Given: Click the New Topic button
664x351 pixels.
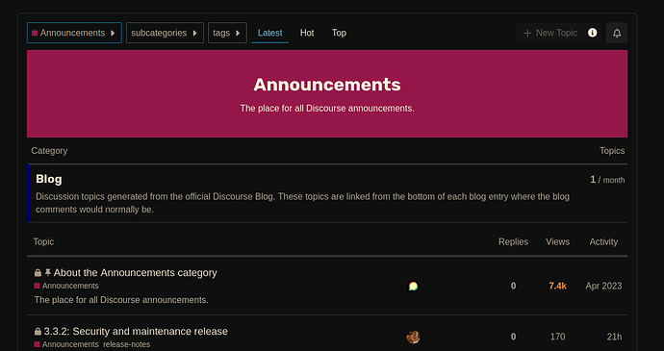Looking at the screenshot, I should [550, 33].
